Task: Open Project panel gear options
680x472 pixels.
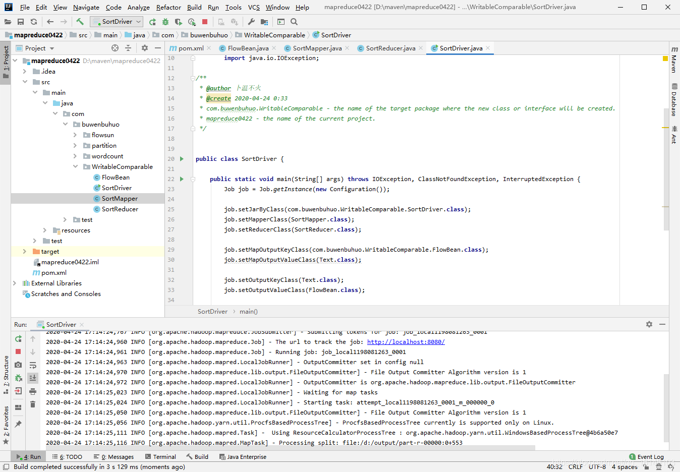Action: [145, 48]
